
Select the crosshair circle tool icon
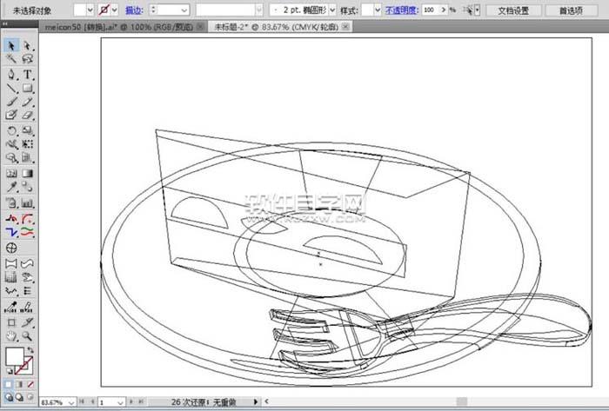click(11, 248)
